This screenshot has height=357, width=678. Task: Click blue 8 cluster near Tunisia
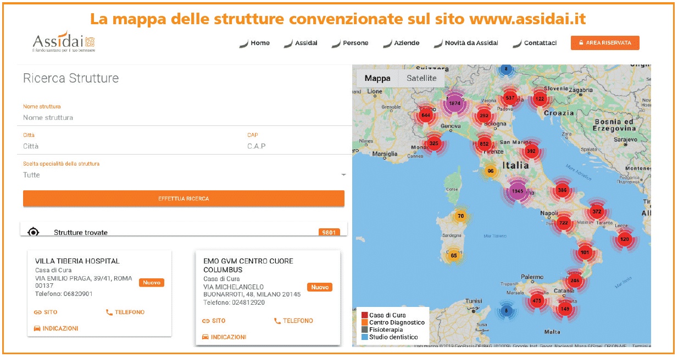(506, 311)
